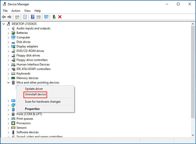
Task: Click the Memory devices chip icon
Action: [13, 78]
